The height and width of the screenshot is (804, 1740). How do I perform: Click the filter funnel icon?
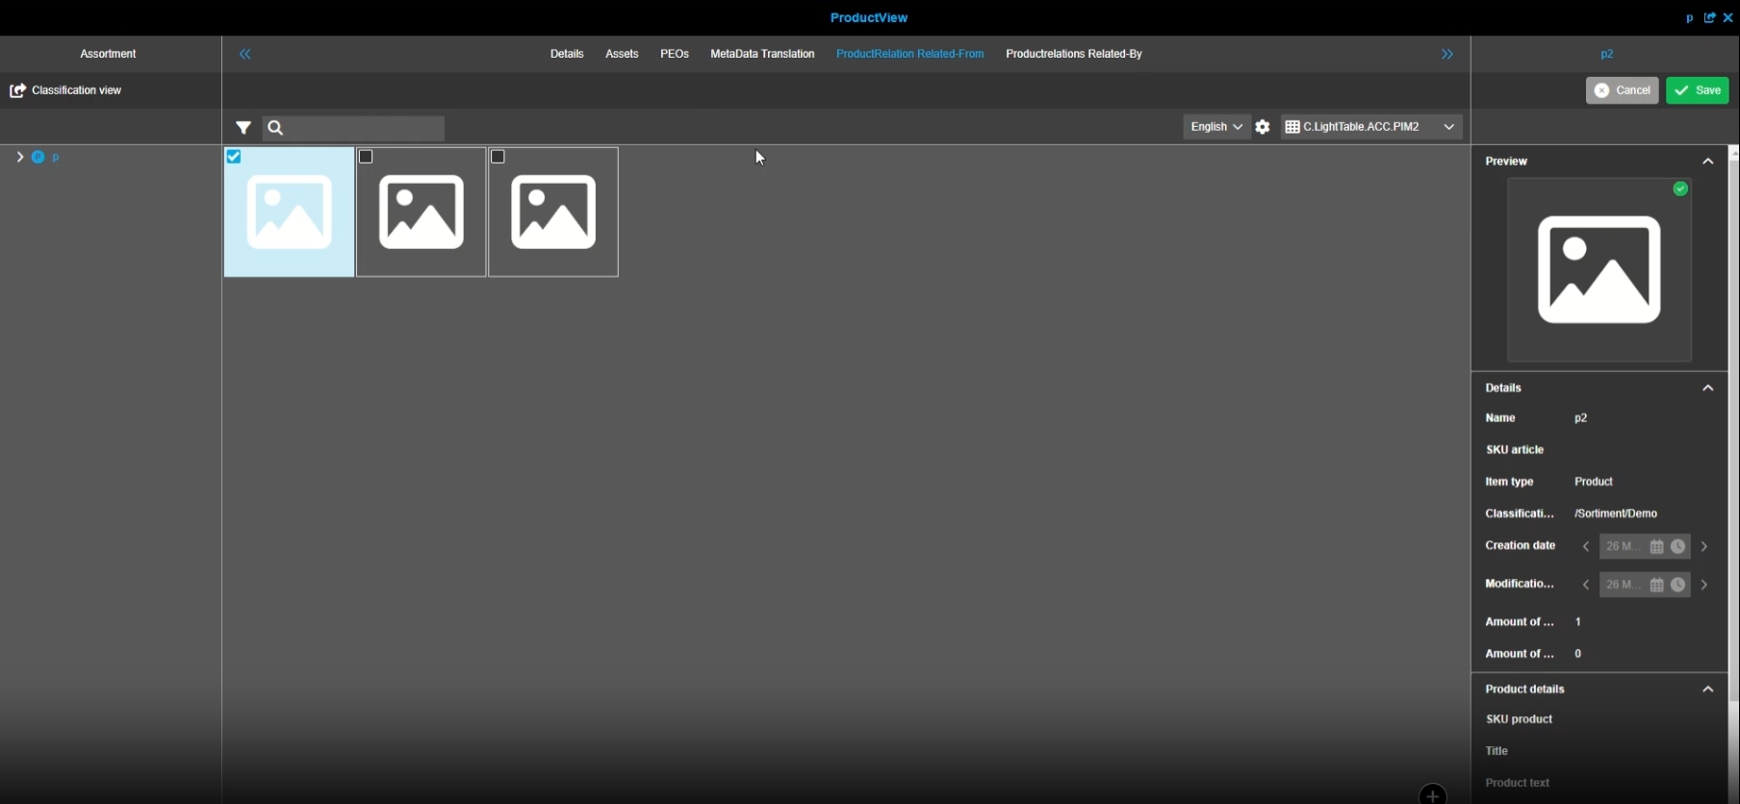click(x=243, y=128)
